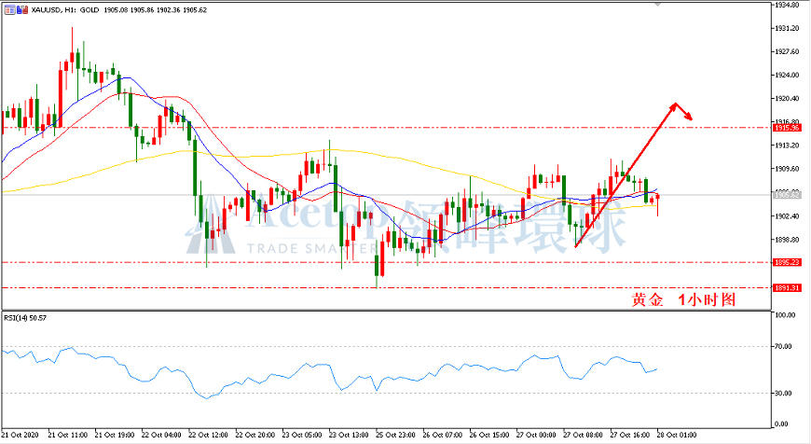Click the chart shift triangle marker at top
Viewport: 811px width, 444px height.
(658, 3)
